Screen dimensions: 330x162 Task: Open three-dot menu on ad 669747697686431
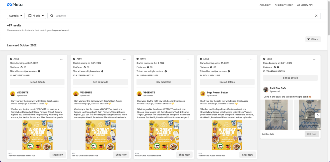point(61,59)
